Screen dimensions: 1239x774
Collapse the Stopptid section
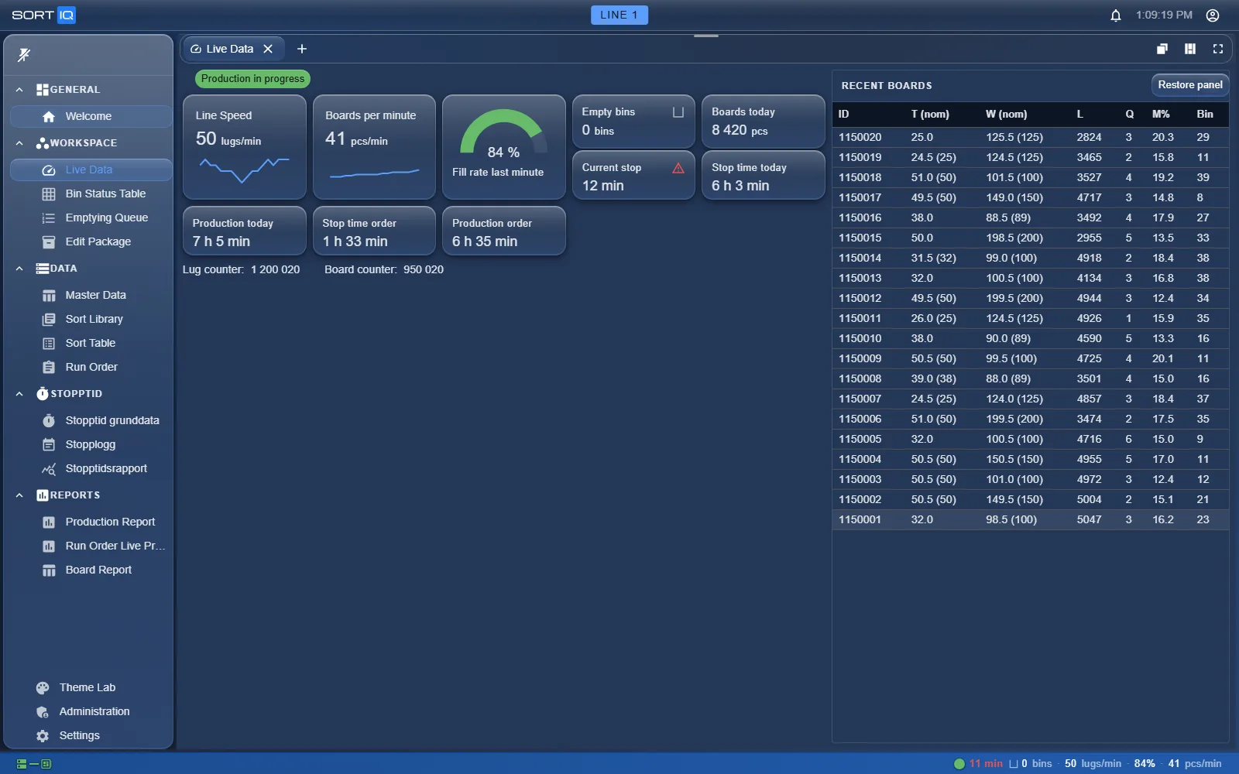(19, 394)
